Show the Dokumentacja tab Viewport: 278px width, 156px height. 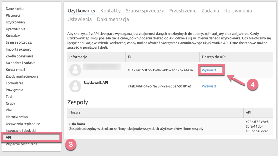point(113,19)
